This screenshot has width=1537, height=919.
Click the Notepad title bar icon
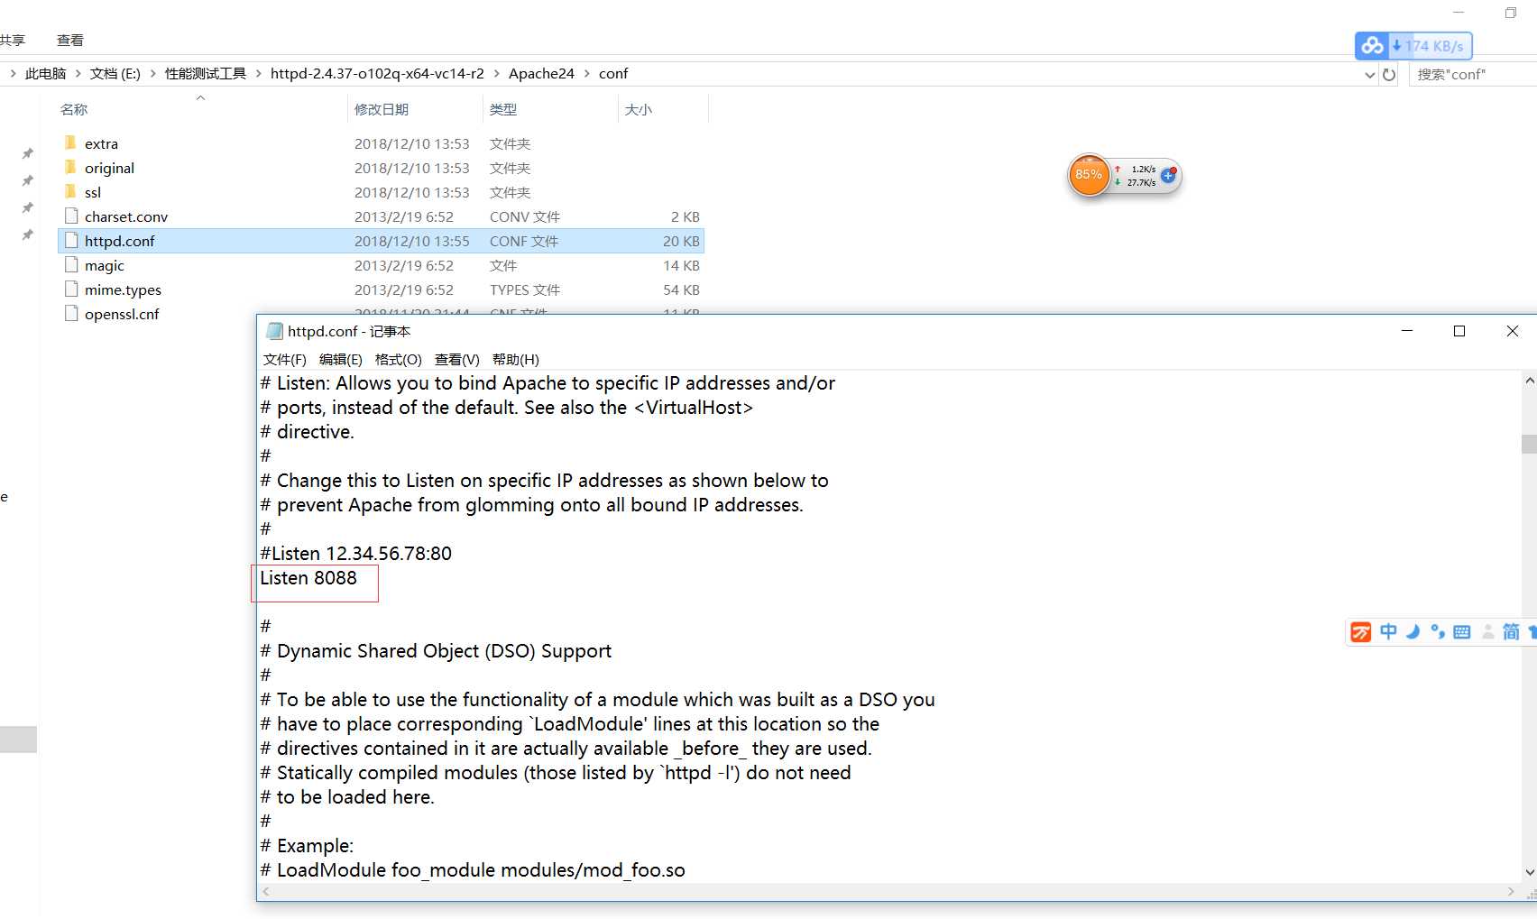tap(274, 331)
